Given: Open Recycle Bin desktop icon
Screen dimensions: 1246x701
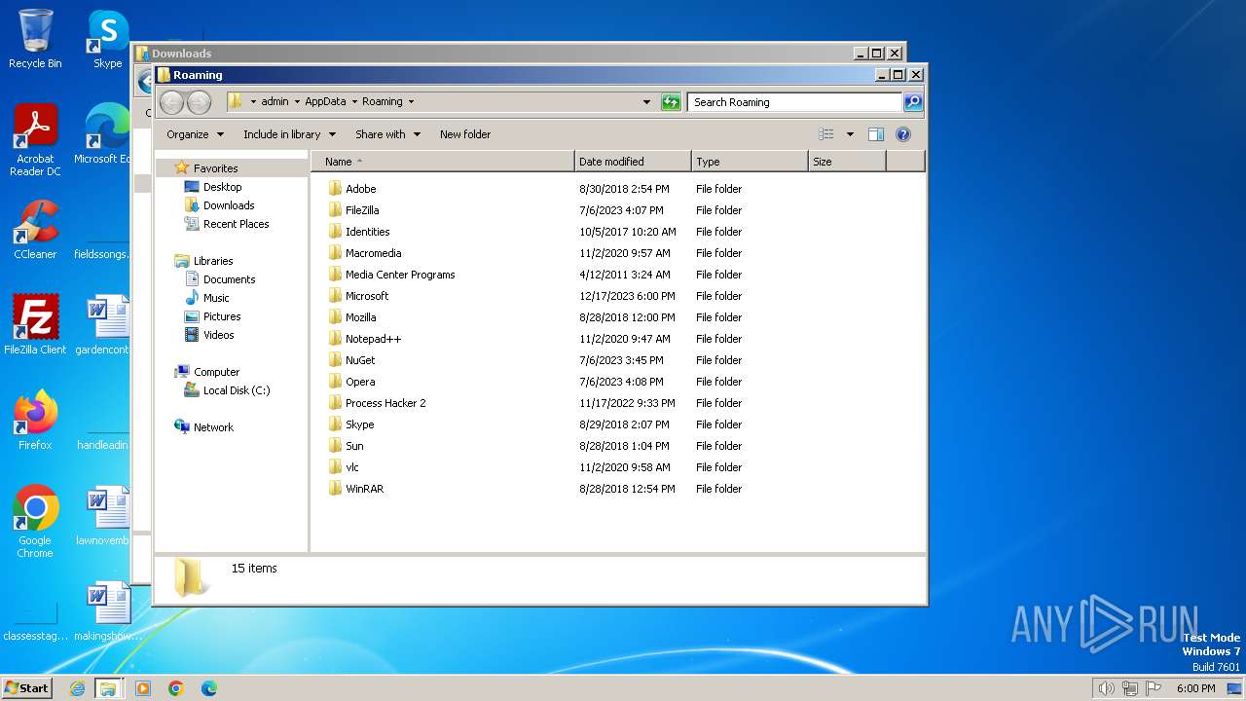Looking at the screenshot, I should pyautogui.click(x=35, y=39).
